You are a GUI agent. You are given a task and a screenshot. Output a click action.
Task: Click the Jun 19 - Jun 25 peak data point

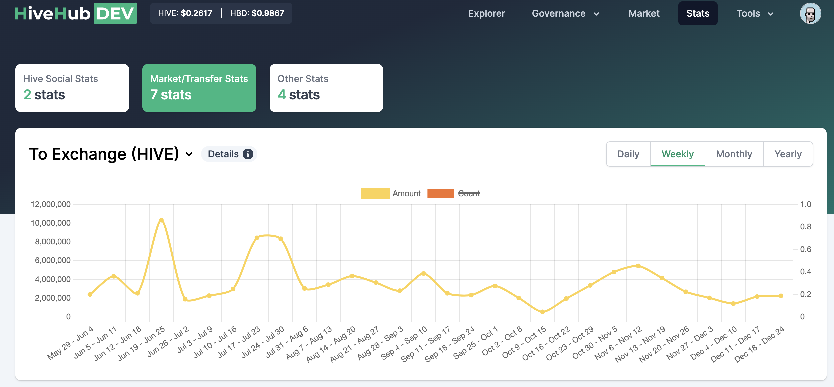coord(161,220)
